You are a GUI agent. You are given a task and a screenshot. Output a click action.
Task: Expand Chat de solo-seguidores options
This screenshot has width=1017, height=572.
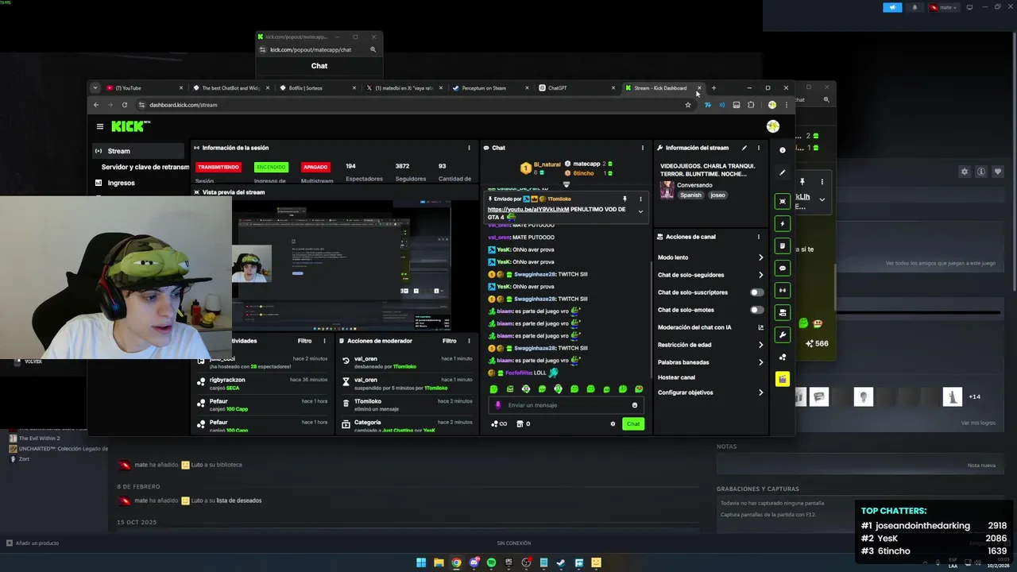pos(760,275)
